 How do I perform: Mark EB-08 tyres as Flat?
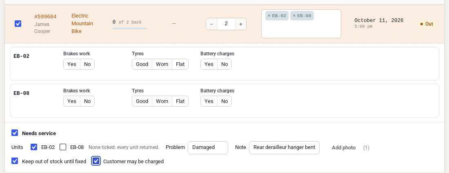tap(180, 101)
